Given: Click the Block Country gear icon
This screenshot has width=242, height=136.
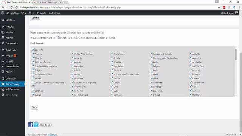Looking at the screenshot, I should [x=3, y=84].
